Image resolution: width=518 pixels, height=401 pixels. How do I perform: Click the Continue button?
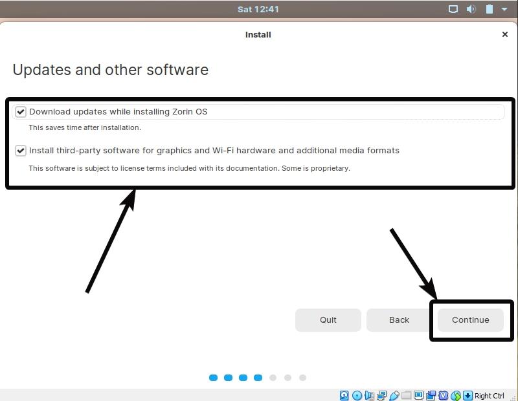click(470, 320)
